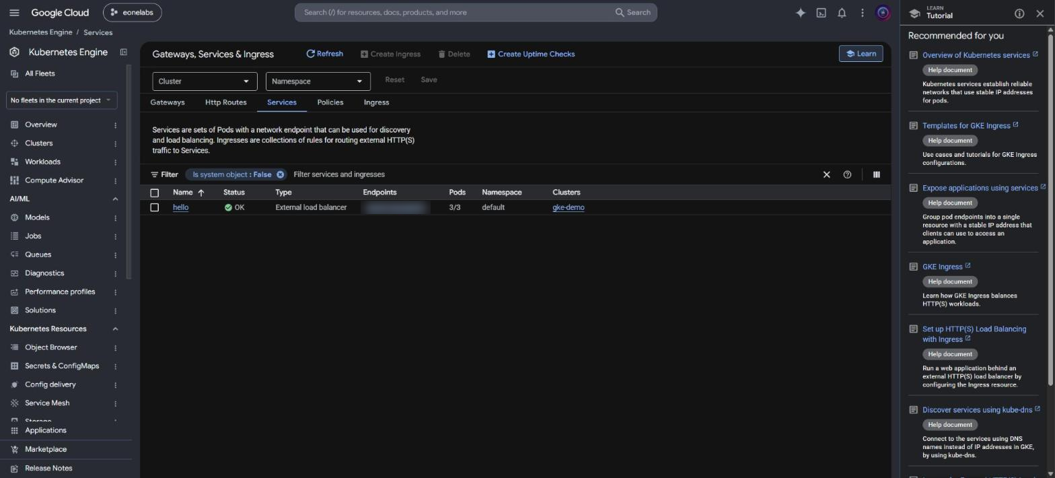Image resolution: width=1055 pixels, height=478 pixels.
Task: Click the Learn button
Action: (861, 54)
